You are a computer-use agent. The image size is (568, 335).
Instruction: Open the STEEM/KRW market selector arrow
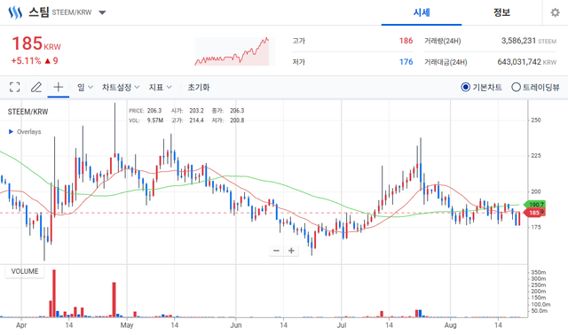103,12
